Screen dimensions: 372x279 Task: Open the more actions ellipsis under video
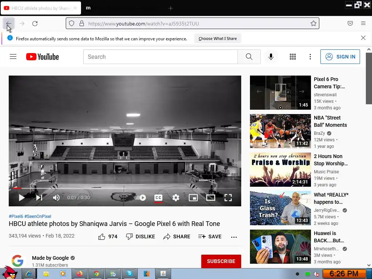[234, 237]
